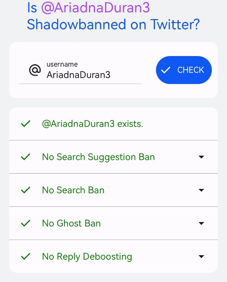This screenshot has height=282, width=227.
Task: Click the CHECK button
Action: pyautogui.click(x=184, y=70)
